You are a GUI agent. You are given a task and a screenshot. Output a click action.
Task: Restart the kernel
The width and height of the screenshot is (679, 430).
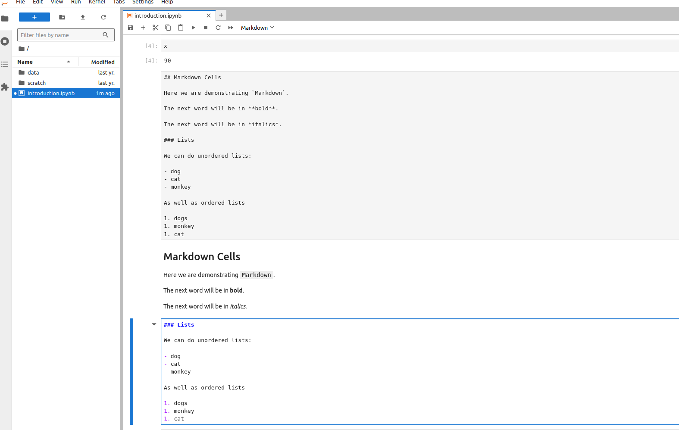pos(218,28)
